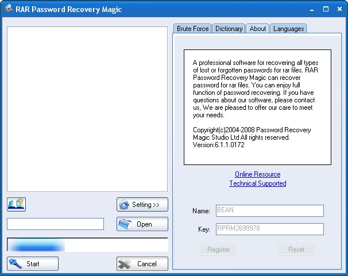Open the Technical Supported link
The height and width of the screenshot is (276, 348).
257,183
